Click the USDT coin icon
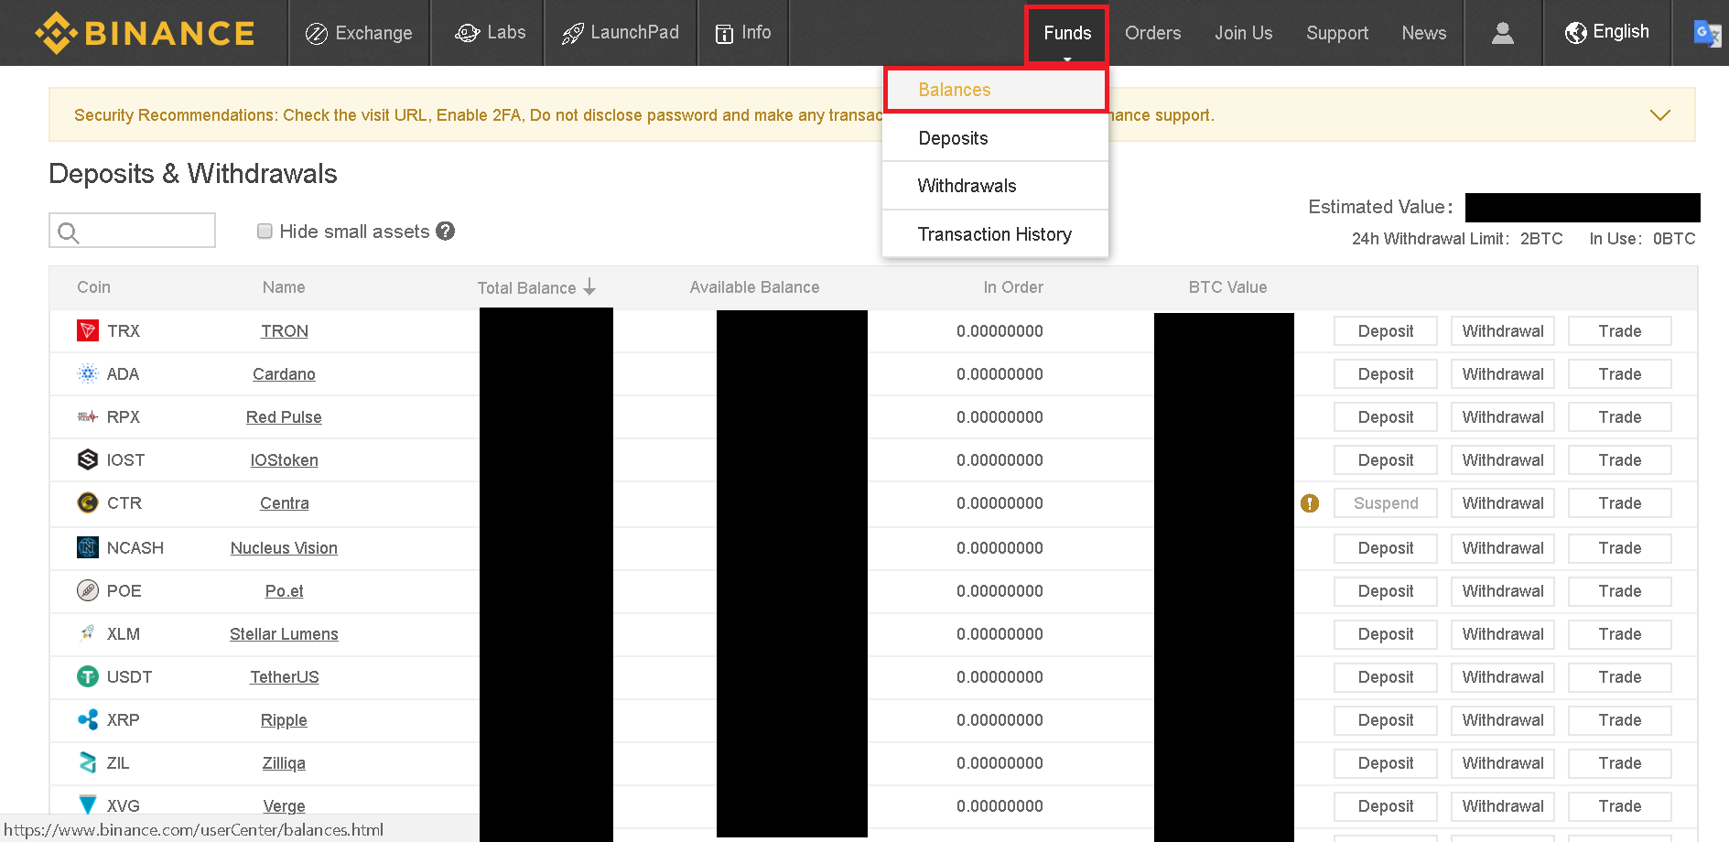Image resolution: width=1729 pixels, height=842 pixels. pos(88,676)
